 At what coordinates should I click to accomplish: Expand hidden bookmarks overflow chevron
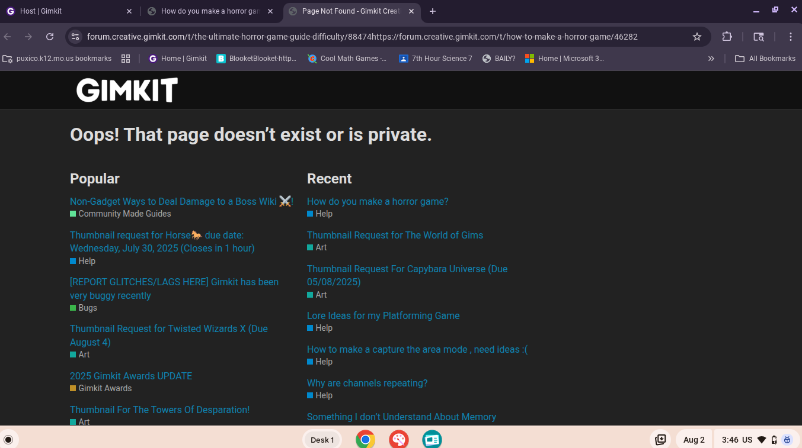(711, 59)
